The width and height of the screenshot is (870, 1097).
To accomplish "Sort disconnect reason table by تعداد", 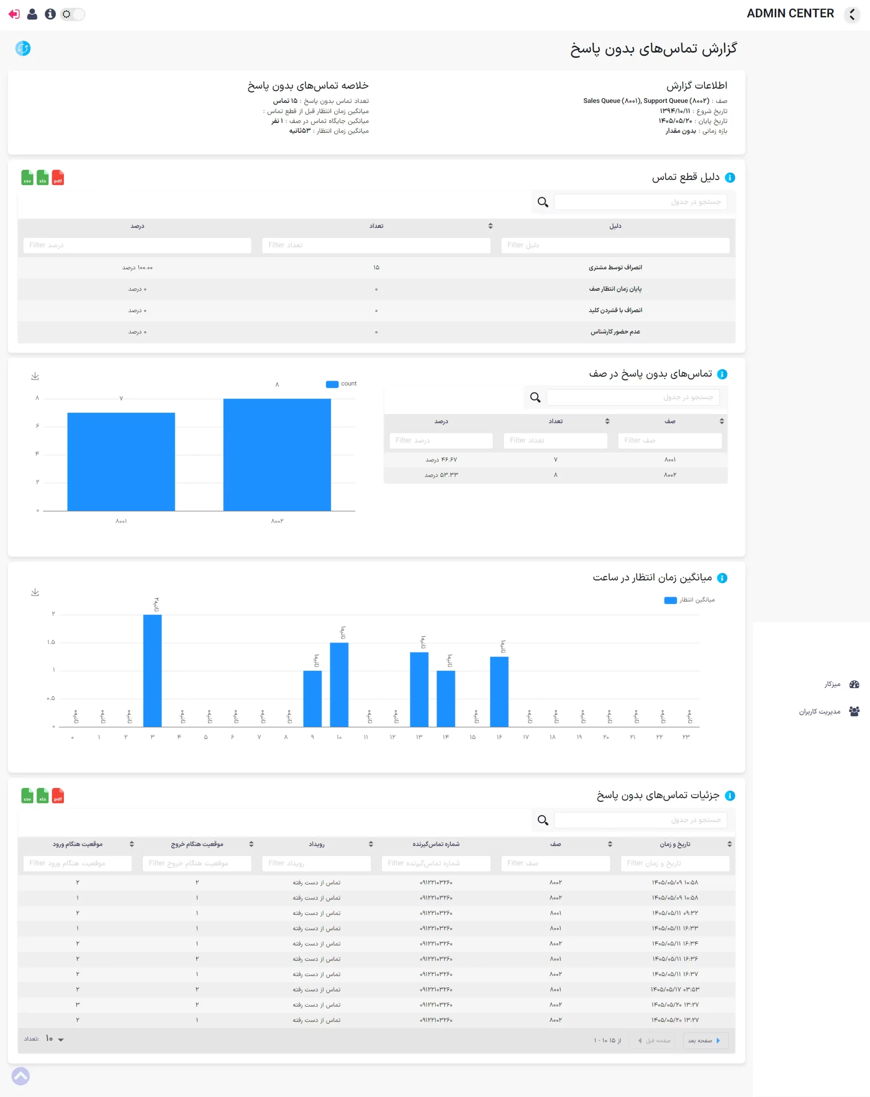I will tap(490, 226).
